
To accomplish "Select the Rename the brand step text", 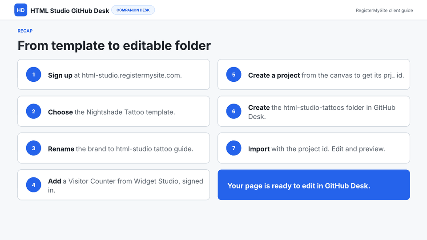I will click(121, 149).
